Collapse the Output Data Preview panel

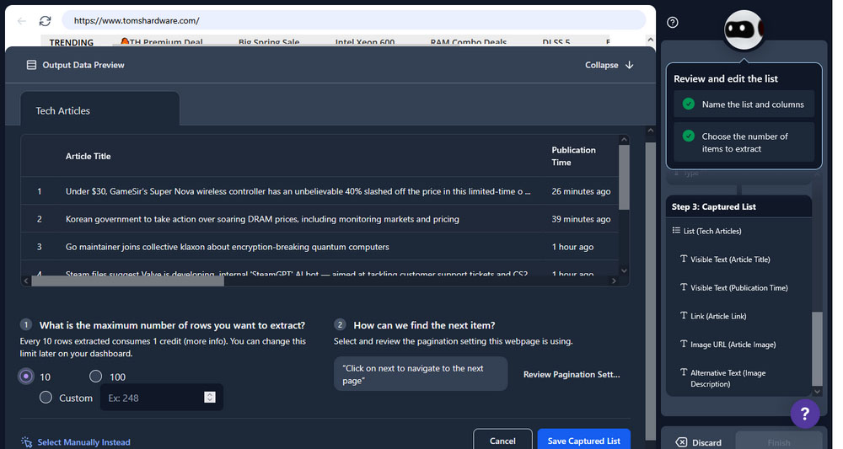(x=609, y=65)
